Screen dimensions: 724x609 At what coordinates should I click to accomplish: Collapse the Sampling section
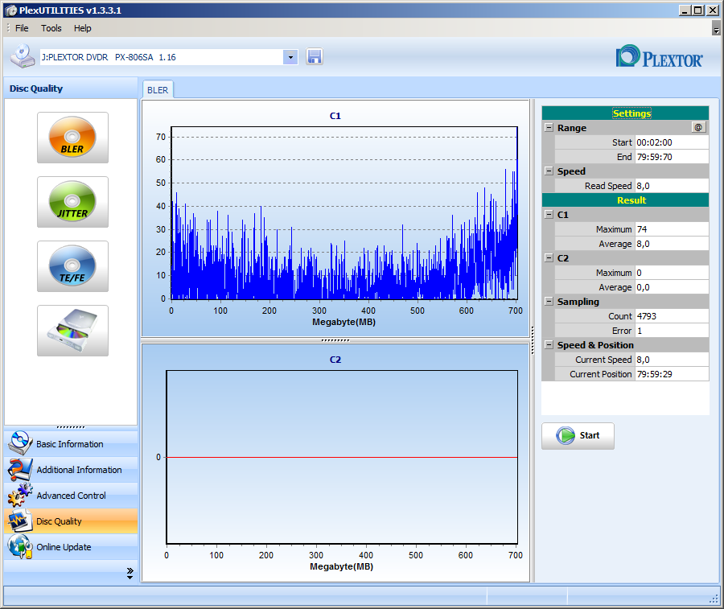(549, 301)
